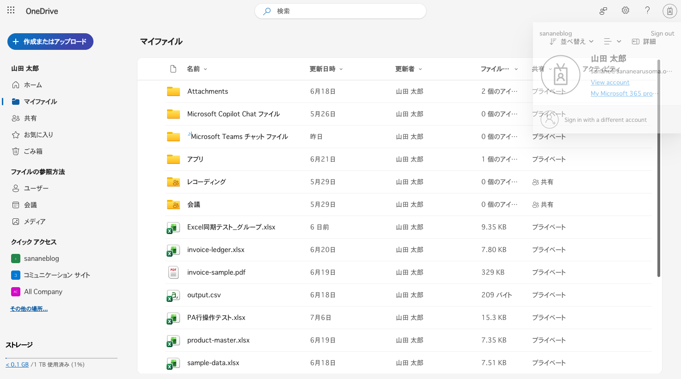
Task: Click the 作成またはアップロード button
Action: (x=50, y=42)
